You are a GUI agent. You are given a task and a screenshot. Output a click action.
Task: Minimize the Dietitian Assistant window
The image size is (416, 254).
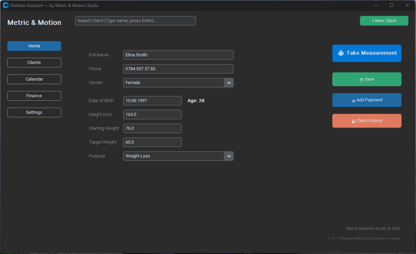coord(376,5)
